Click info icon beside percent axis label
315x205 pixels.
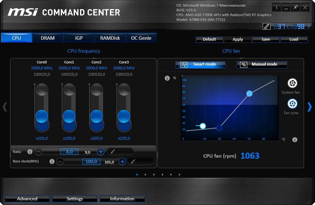167,78
